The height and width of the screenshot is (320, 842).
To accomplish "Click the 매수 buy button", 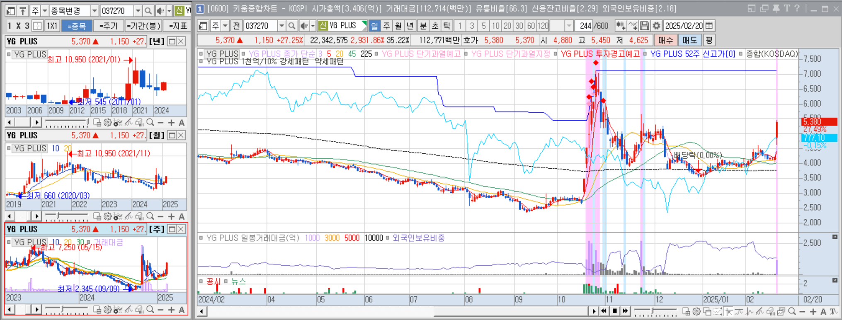I will point(665,40).
